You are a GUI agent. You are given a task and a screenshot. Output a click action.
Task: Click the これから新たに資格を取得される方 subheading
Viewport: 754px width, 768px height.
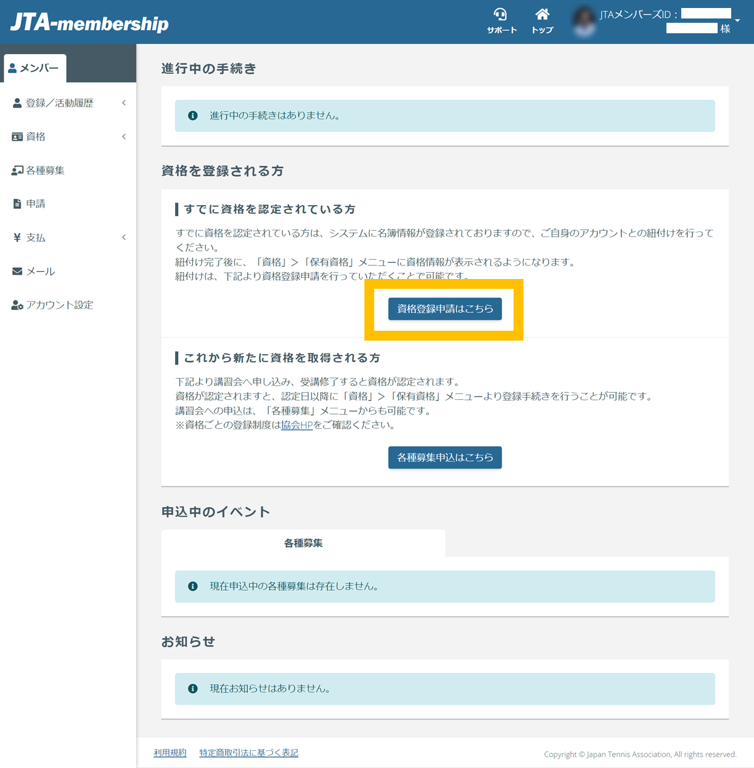282,358
